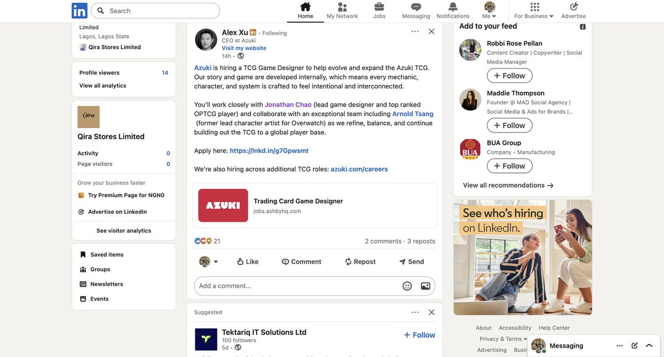The height and width of the screenshot is (357, 664).
Task: Follow Tektariq IT Solutions Ltd
Action: (419, 335)
